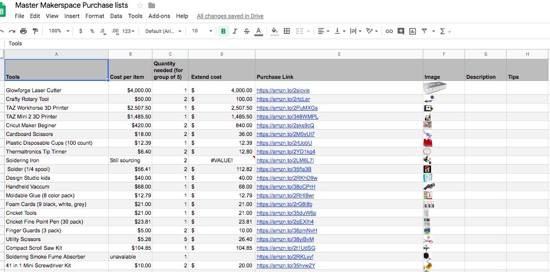Open the Tools menu
The image size is (550, 272).
135,16
